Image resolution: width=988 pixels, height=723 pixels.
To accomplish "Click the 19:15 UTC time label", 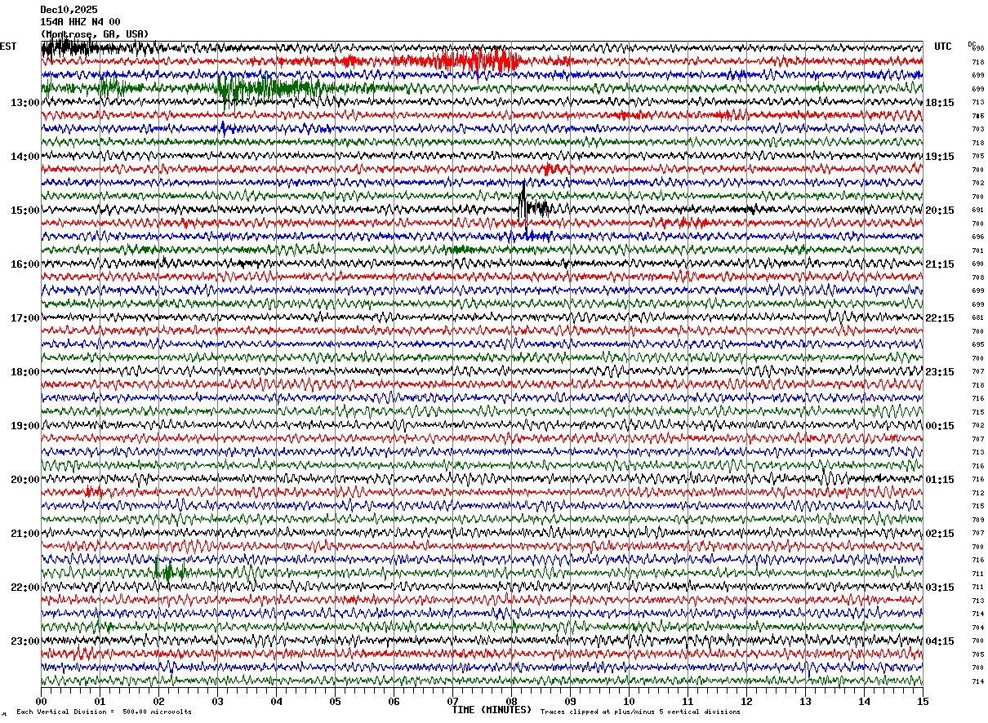I will (x=939, y=157).
